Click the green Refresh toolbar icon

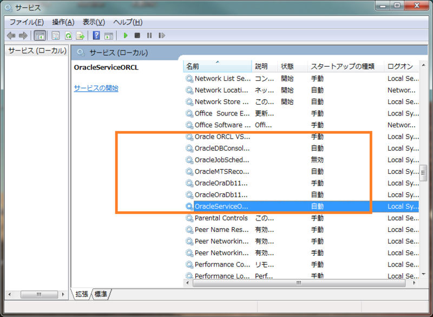pos(68,36)
